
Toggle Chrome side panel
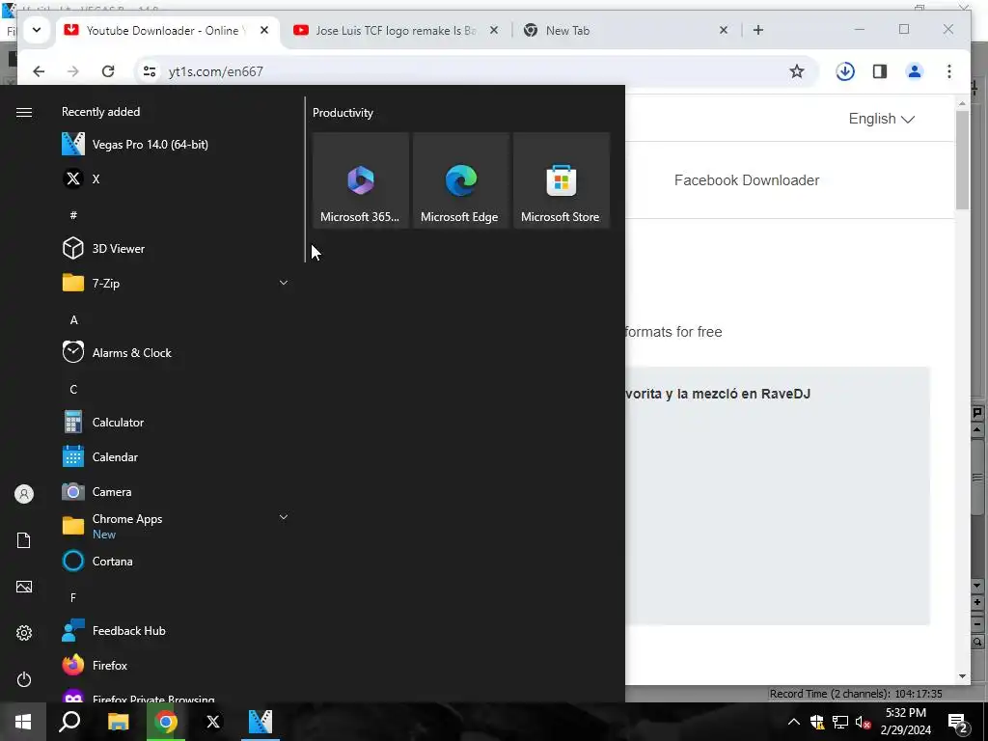tap(880, 71)
